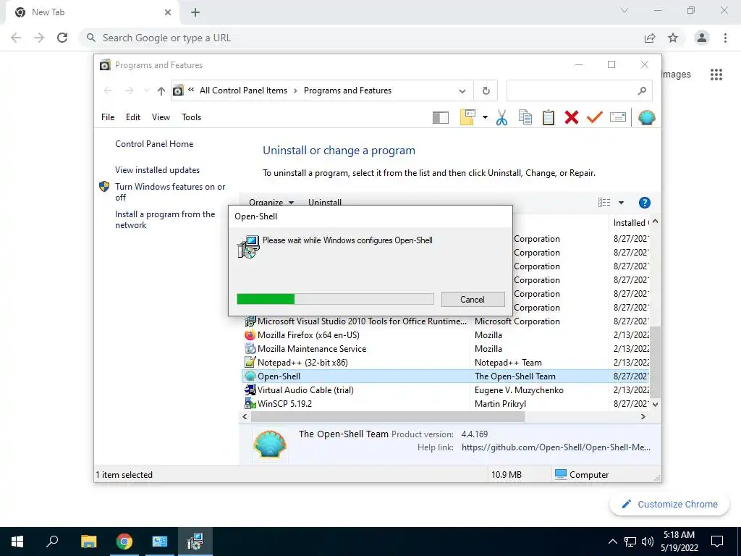Open a new Chrome tab with plus
741x556 pixels.
[195, 12]
